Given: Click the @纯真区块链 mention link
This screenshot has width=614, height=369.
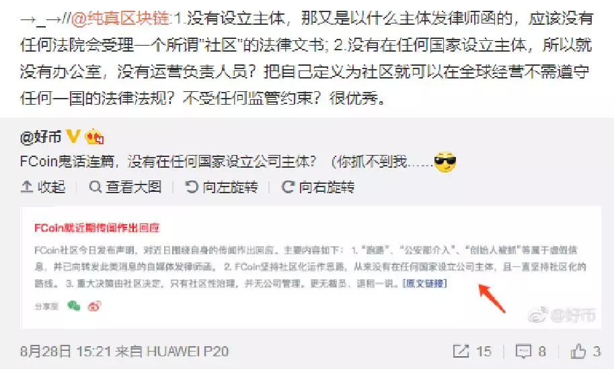Looking at the screenshot, I should [121, 18].
